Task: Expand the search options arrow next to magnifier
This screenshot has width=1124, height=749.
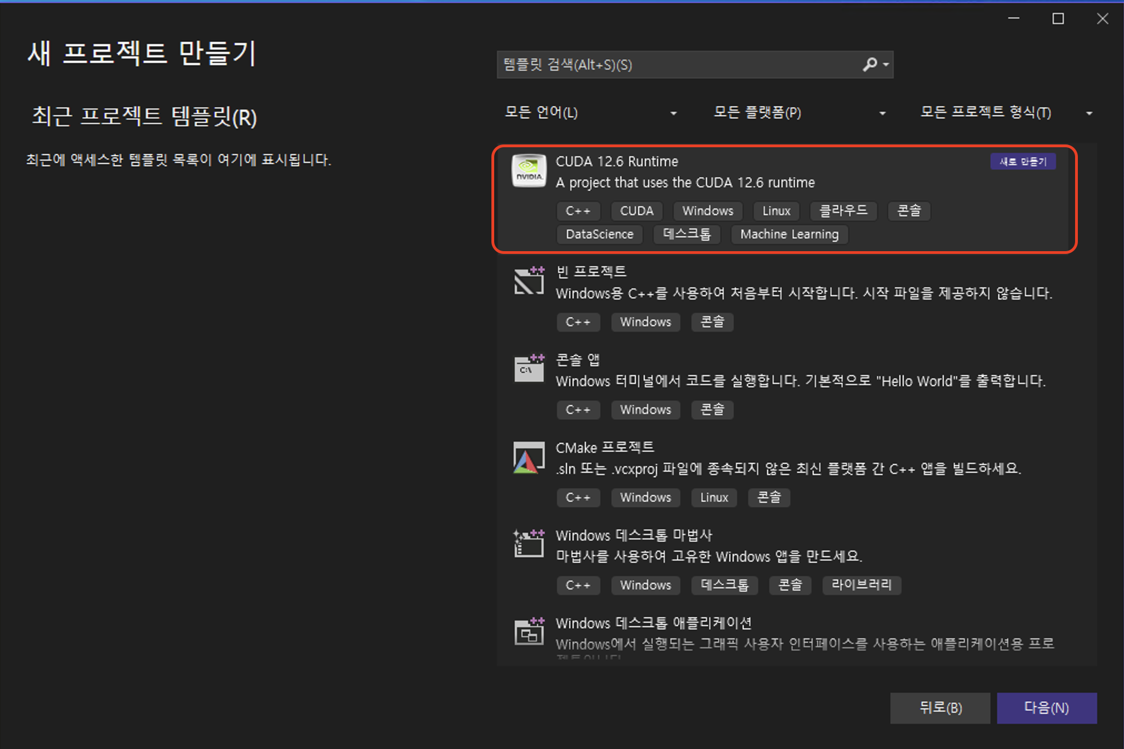Action: 886,65
